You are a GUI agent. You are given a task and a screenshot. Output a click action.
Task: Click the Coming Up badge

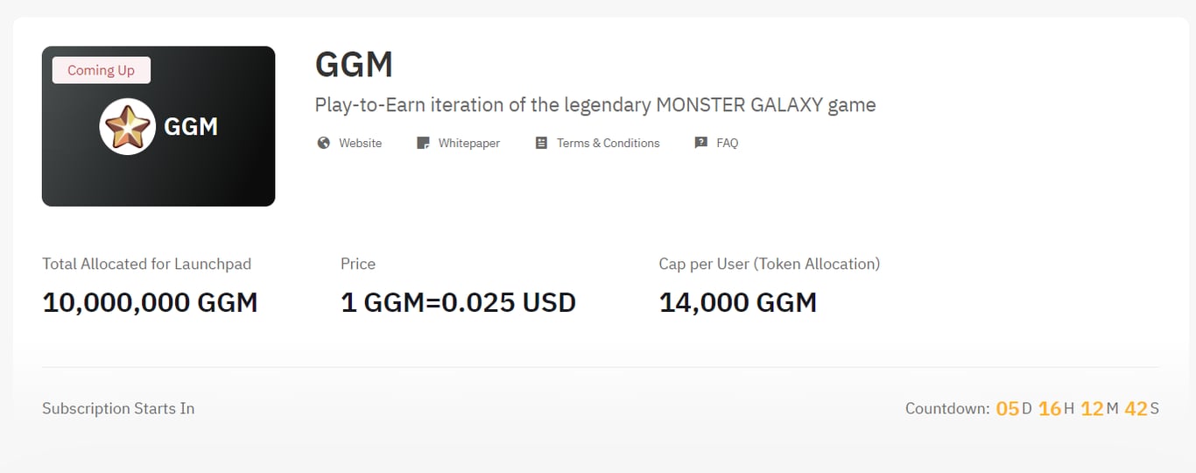click(x=102, y=70)
